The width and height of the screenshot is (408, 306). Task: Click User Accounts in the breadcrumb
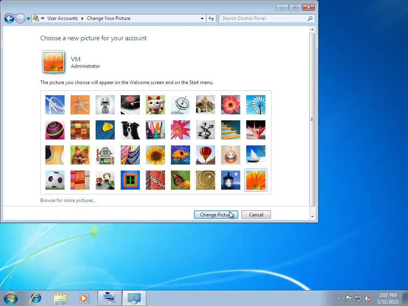coord(63,18)
